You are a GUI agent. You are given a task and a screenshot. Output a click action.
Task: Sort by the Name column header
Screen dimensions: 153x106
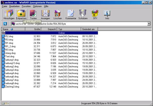coord(13,29)
